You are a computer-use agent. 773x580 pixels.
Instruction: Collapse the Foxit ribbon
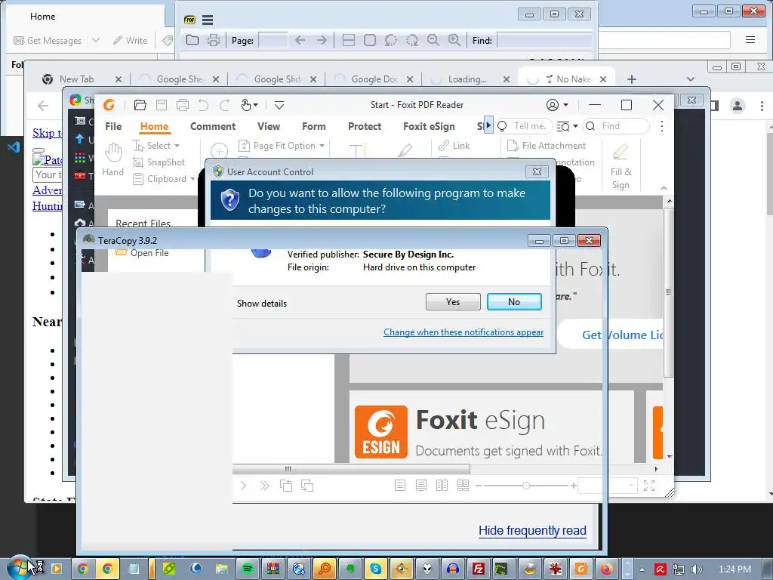[664, 188]
